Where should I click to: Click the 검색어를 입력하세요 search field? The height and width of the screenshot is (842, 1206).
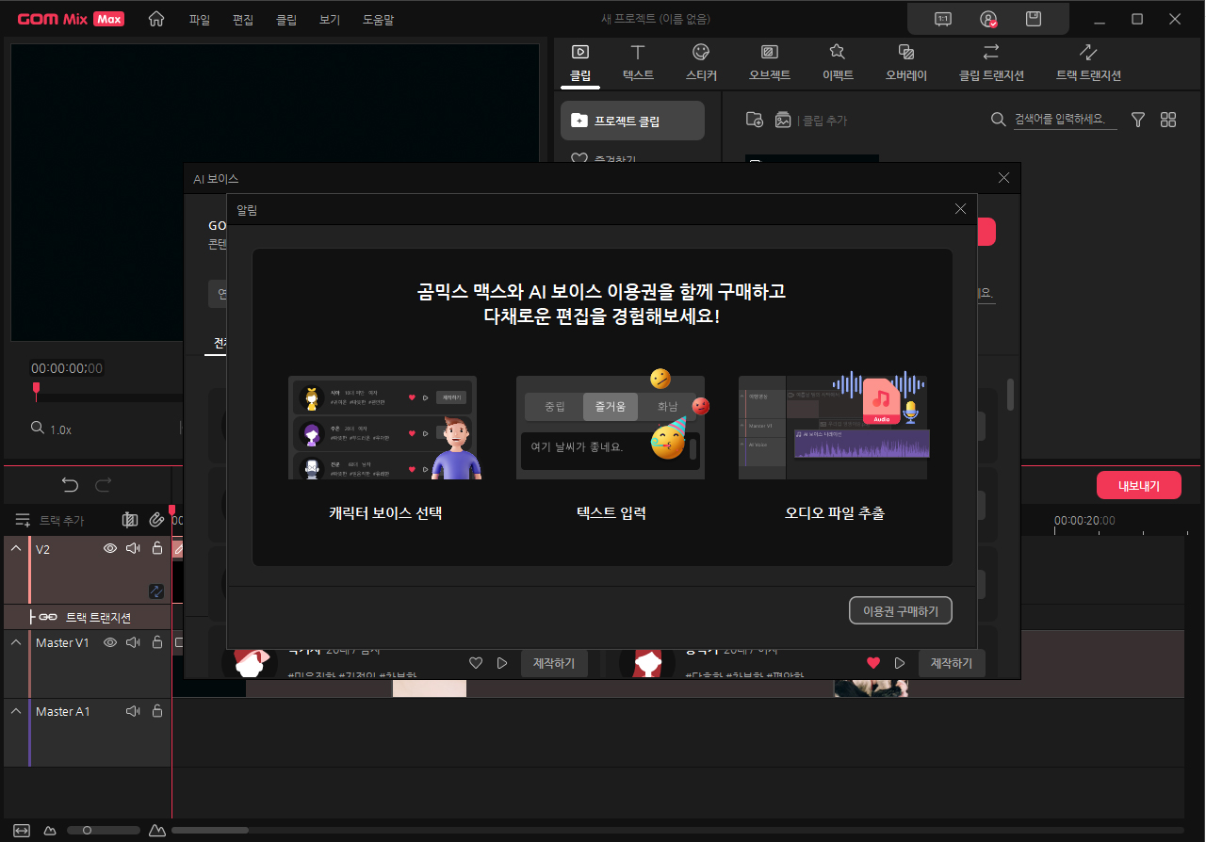[x=1065, y=120]
